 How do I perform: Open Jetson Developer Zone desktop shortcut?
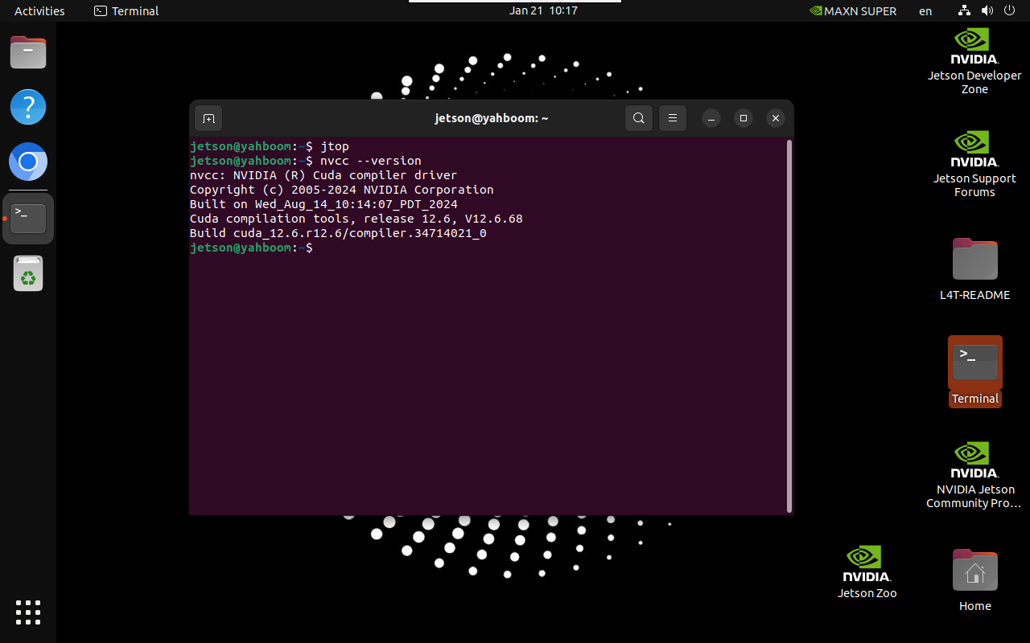[974, 61]
